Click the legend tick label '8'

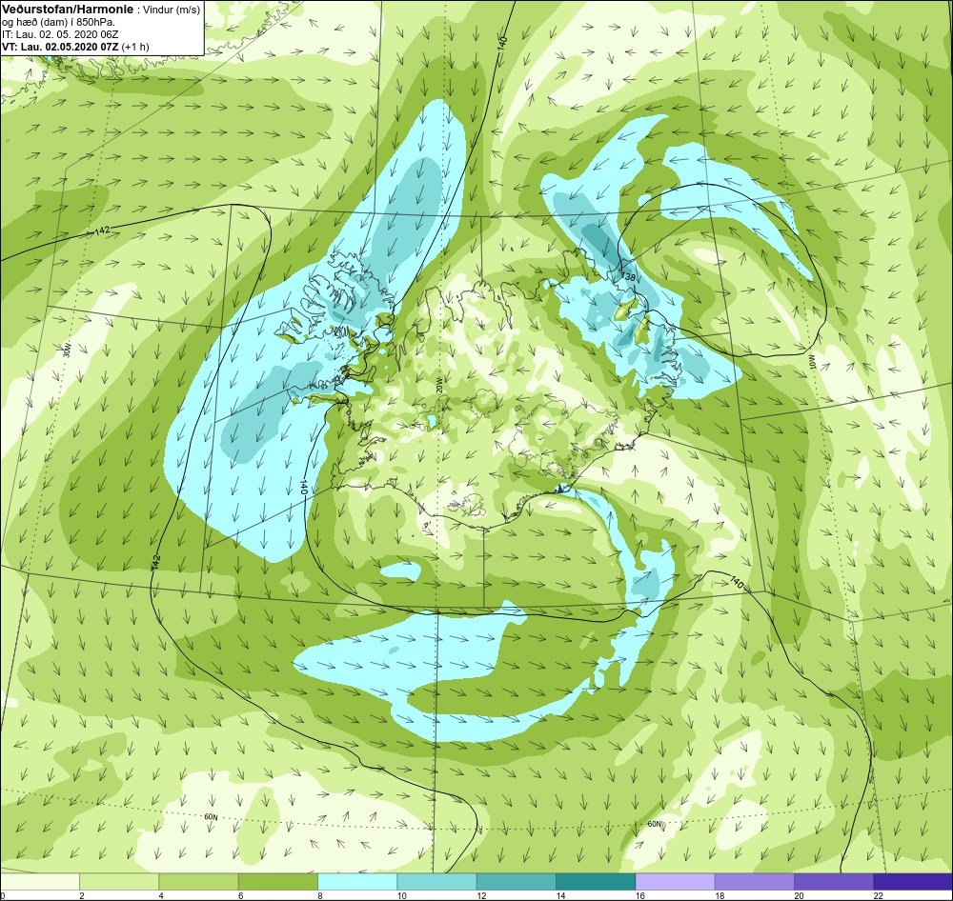tap(319, 895)
